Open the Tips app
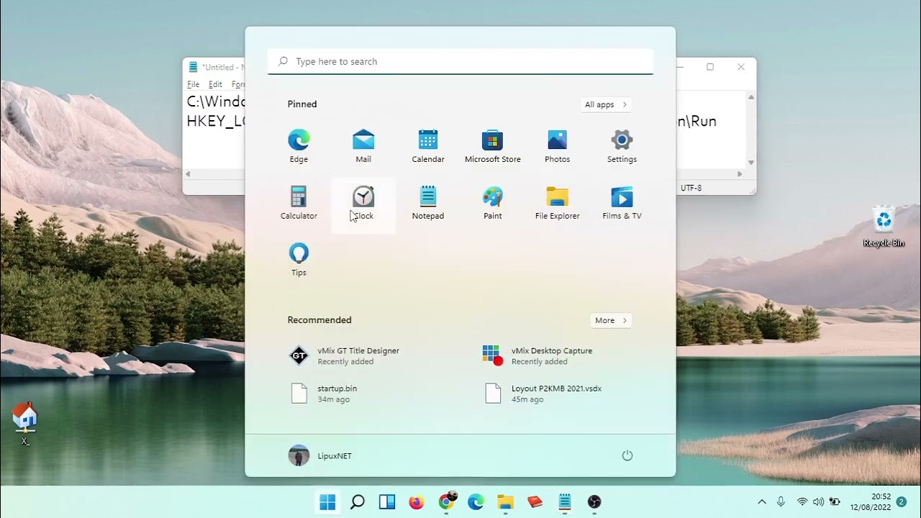 (299, 260)
